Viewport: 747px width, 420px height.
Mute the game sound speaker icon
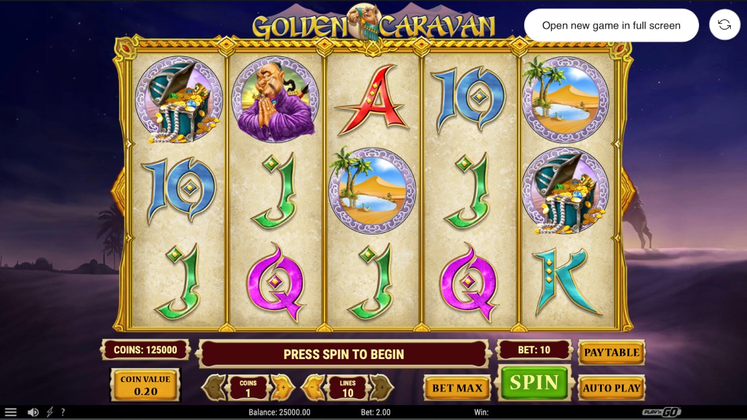33,412
